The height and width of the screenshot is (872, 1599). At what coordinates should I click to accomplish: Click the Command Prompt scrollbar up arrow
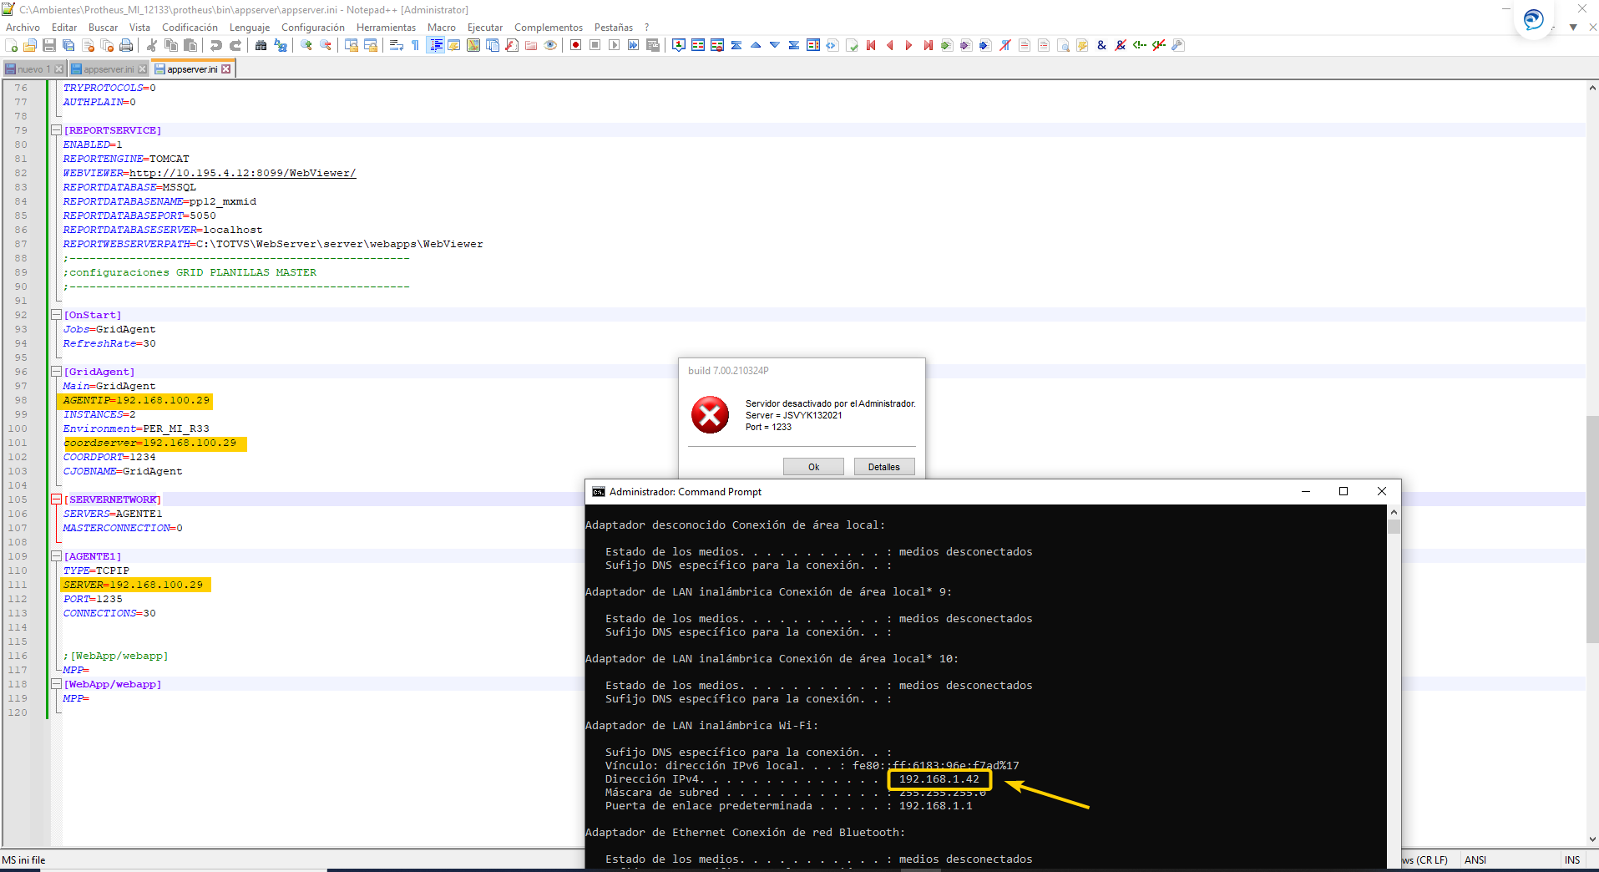tap(1394, 512)
